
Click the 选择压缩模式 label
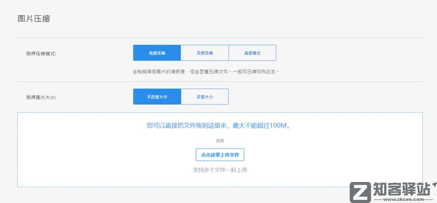(x=41, y=53)
